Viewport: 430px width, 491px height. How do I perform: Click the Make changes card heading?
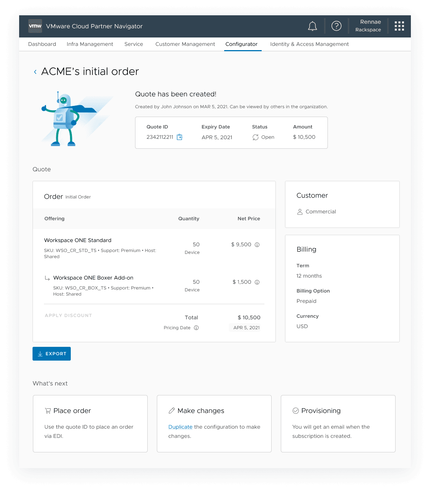201,411
